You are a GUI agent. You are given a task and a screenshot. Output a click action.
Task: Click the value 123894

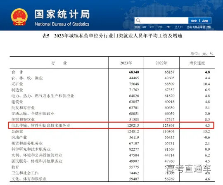[x=168, y=126]
